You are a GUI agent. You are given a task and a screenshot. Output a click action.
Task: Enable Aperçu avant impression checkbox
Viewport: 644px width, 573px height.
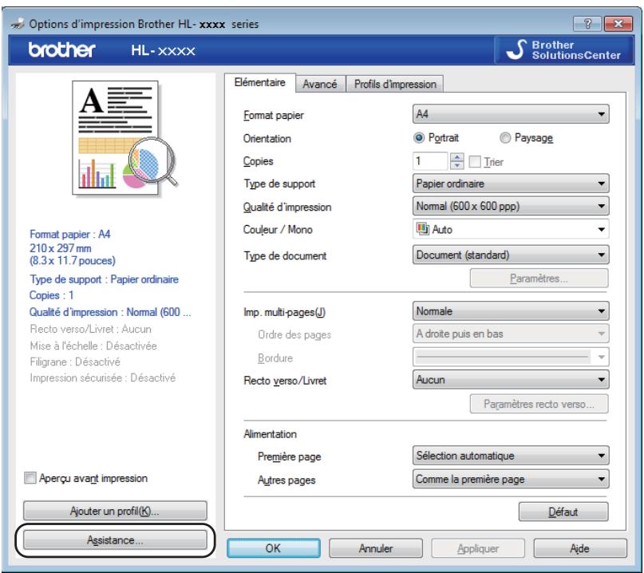86,478
